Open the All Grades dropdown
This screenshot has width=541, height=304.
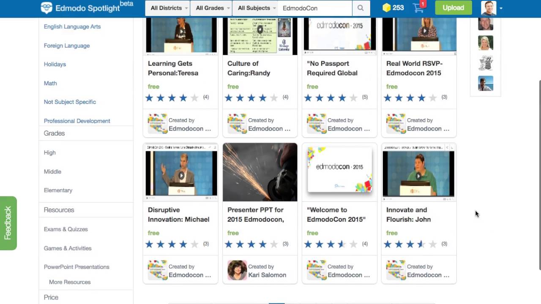pos(211,8)
